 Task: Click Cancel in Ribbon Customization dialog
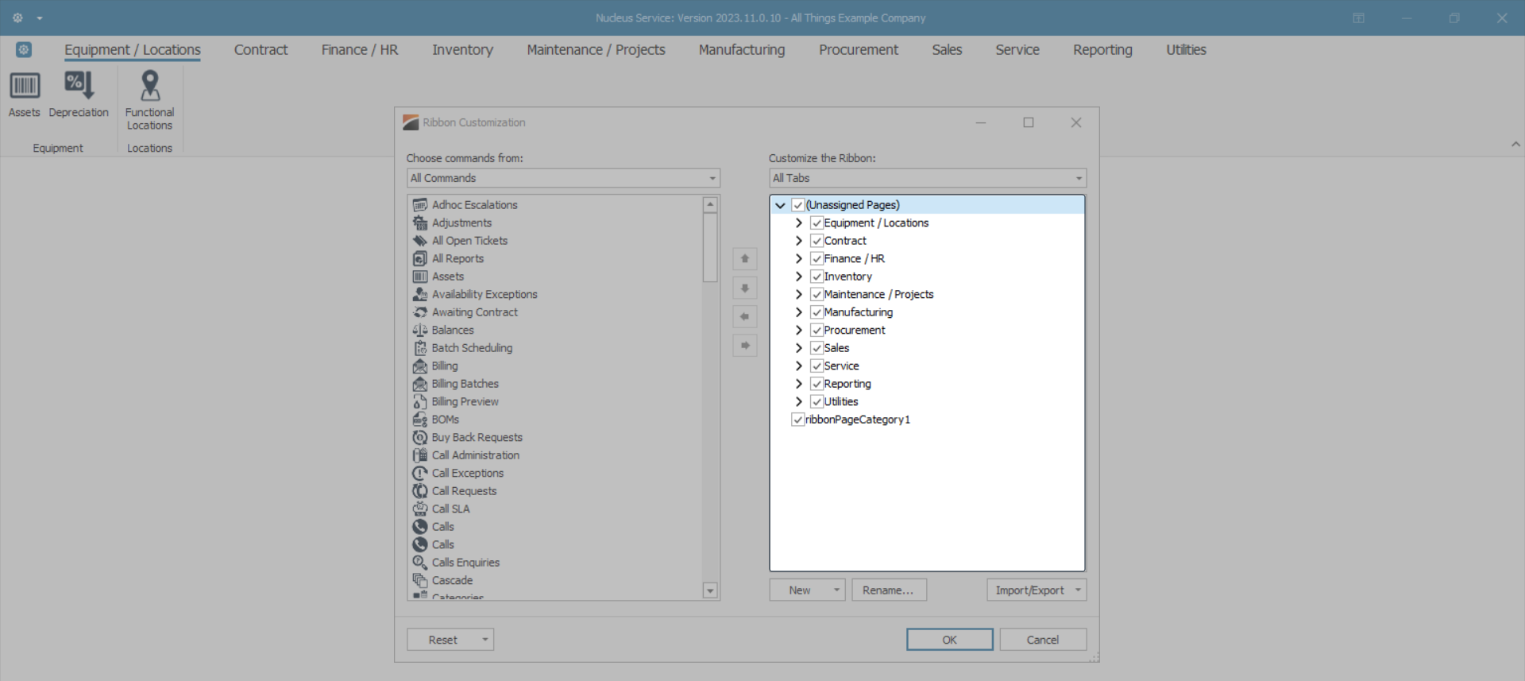pos(1043,640)
